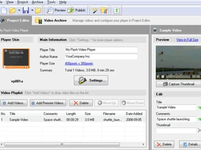Screen dimensions: 201x150
Task: Click the Publish toolbar button
Action: click(76, 10)
